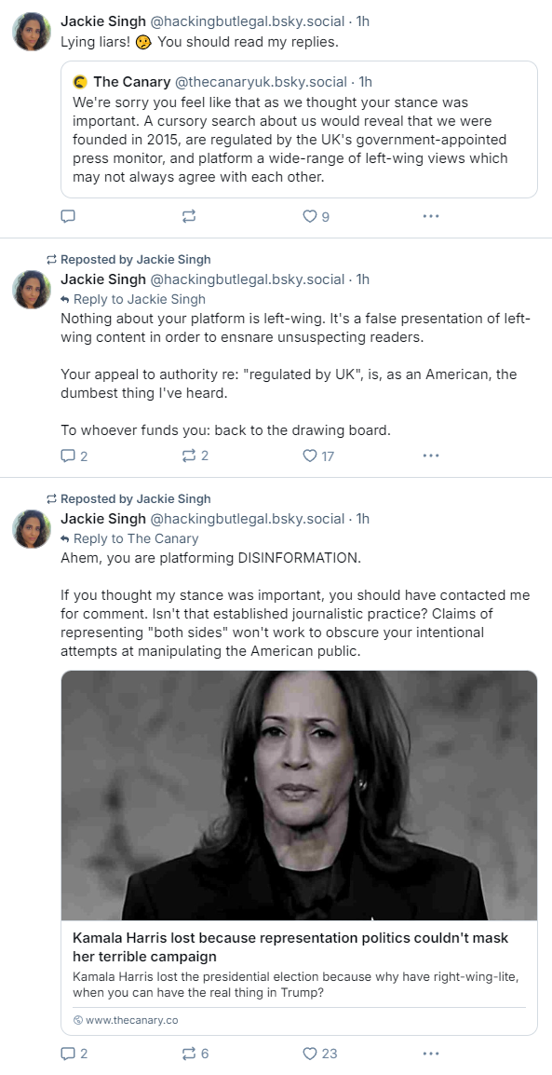The width and height of the screenshot is (552, 1075).
Task: Open The Canary's quoted post
Action: coord(300,129)
